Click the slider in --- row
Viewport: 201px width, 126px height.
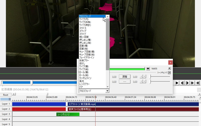(160, 81)
